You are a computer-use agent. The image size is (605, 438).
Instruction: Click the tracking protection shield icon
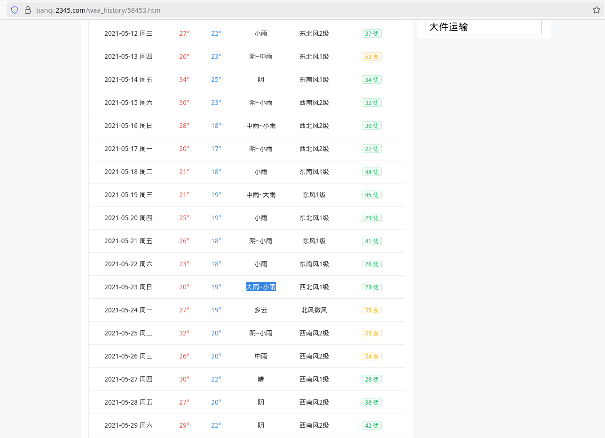pyautogui.click(x=15, y=10)
